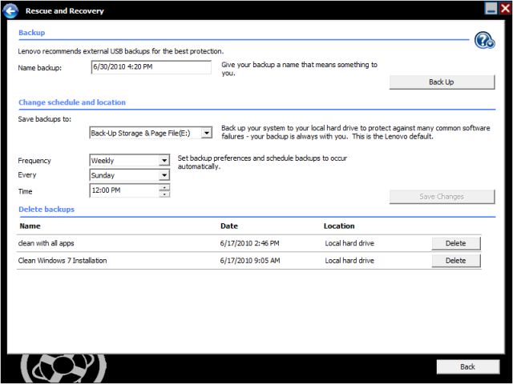Click 'Local hard drive' in clean with all apps row
Screen dimensions: 513x384
(x=349, y=243)
